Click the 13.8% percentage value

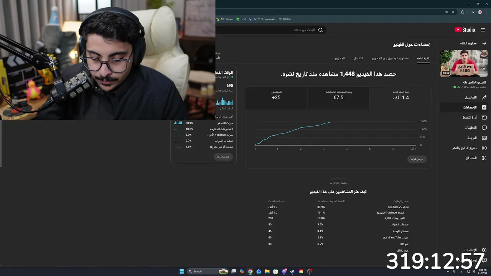pos(321,218)
